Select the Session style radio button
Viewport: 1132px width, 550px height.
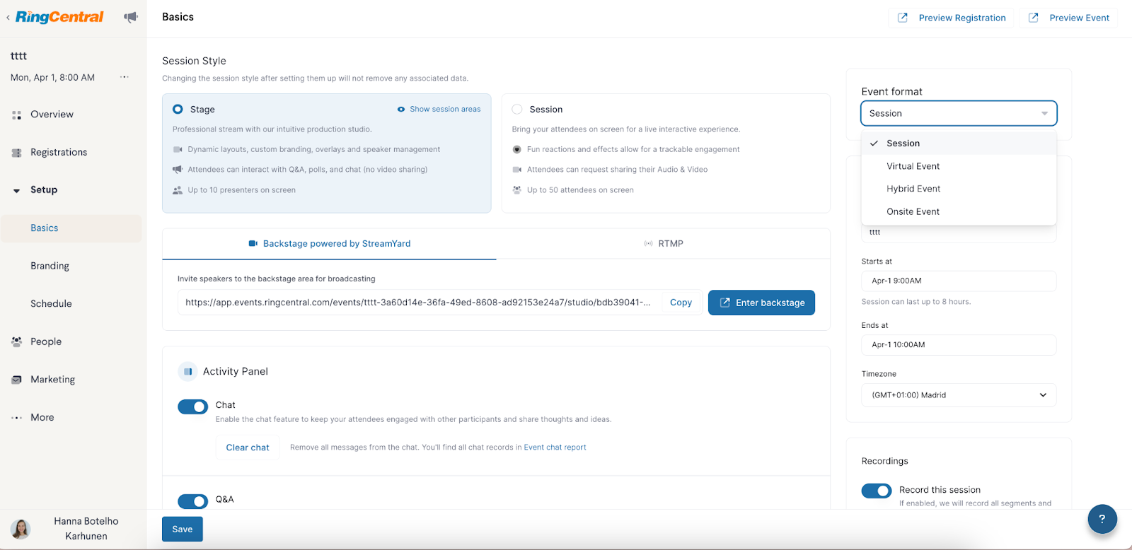(517, 109)
